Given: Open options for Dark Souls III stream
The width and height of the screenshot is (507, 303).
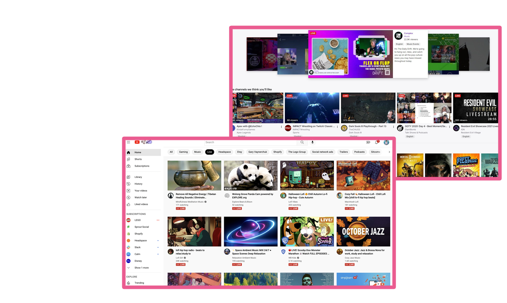Looking at the screenshot, I should [x=393, y=127].
